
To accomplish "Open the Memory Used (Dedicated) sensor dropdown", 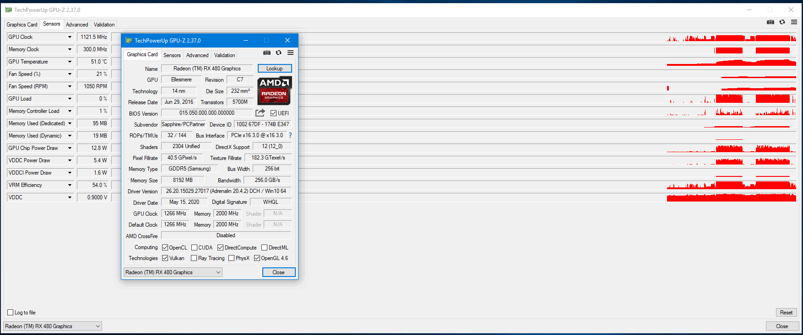I will (70, 123).
